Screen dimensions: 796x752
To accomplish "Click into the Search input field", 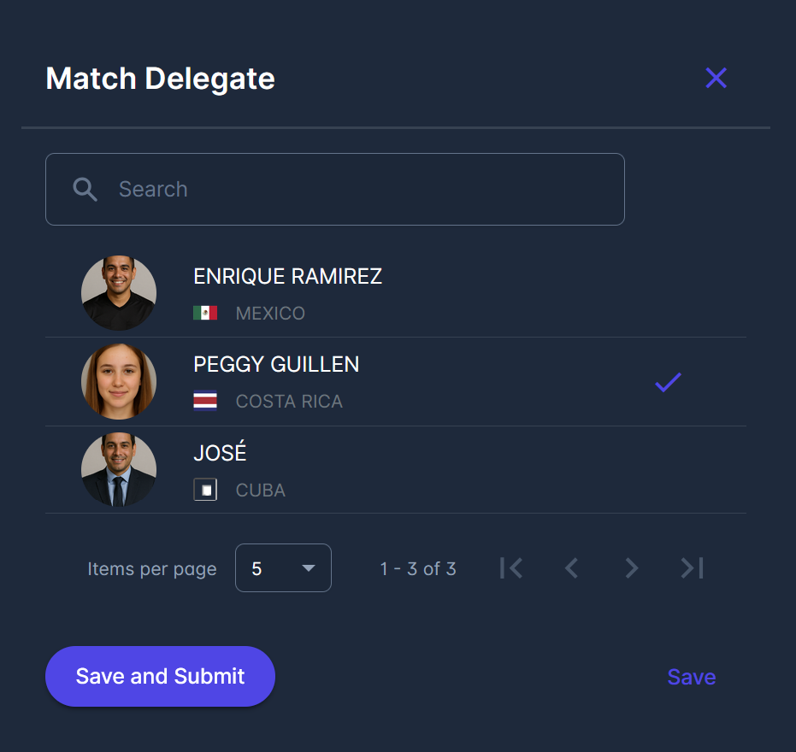I will (359, 189).
